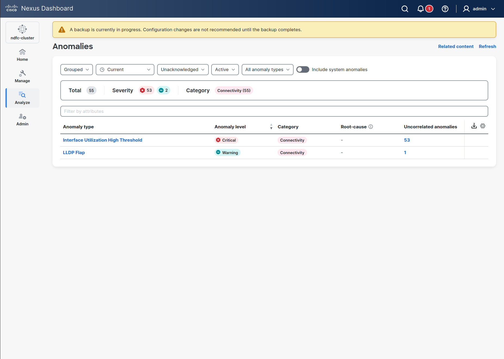Go to Home in sidebar
The height and width of the screenshot is (359, 504).
click(x=22, y=55)
